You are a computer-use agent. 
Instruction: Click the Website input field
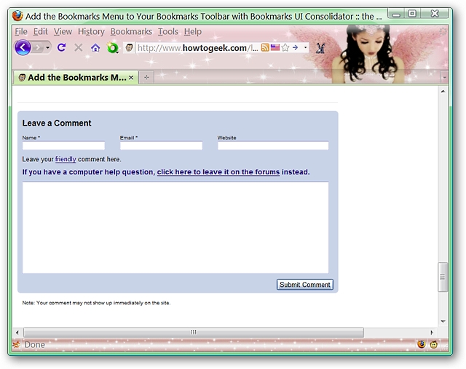[x=273, y=145]
